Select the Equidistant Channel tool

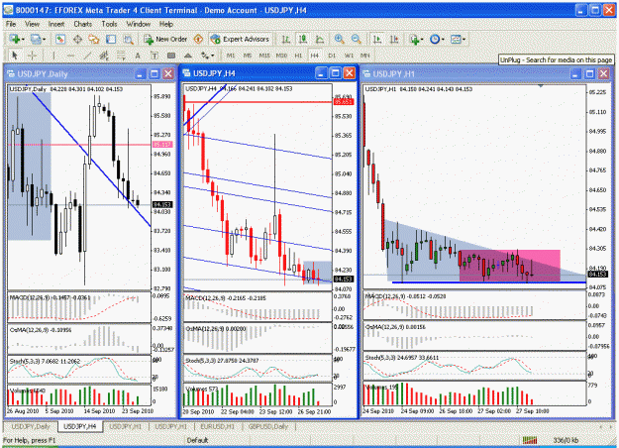tap(104, 56)
